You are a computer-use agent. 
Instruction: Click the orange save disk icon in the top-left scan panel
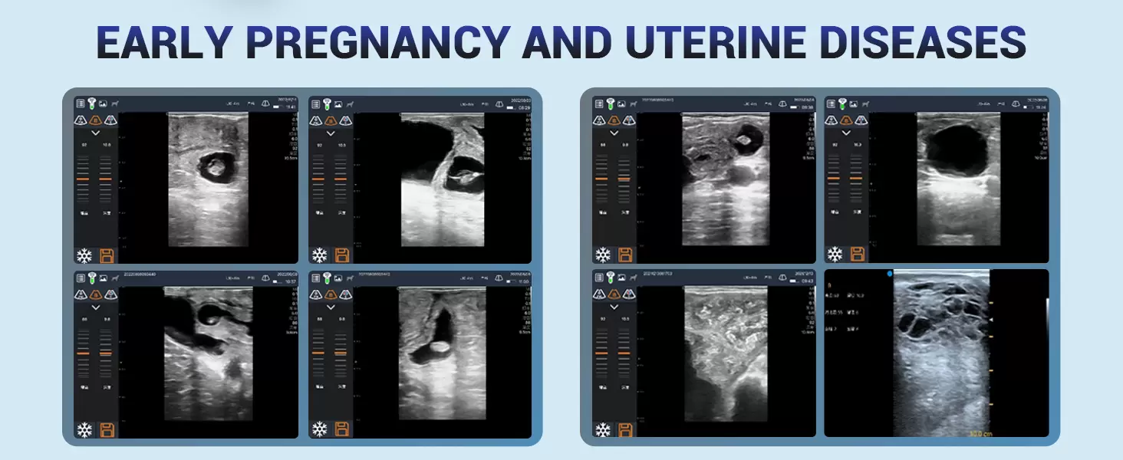107,255
